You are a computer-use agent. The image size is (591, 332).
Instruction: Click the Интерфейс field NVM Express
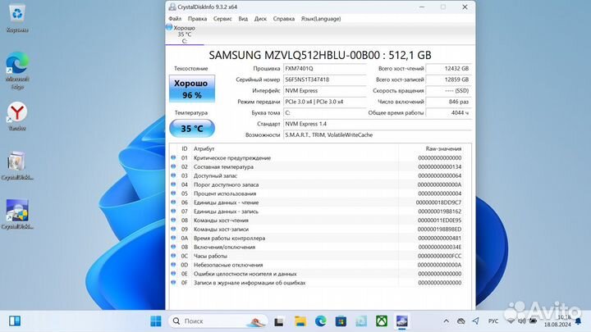pos(324,91)
